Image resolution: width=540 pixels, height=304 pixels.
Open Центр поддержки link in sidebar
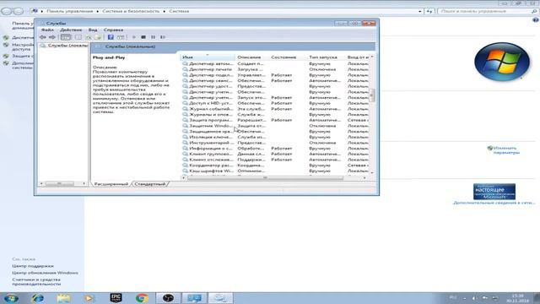coord(33,266)
